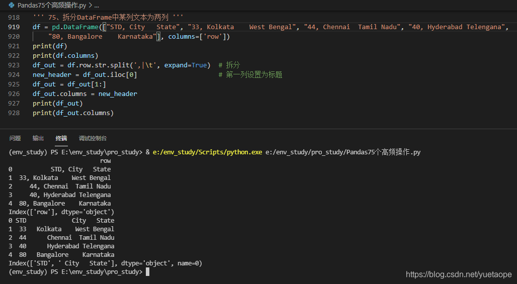The width and height of the screenshot is (517, 284).
Task: Click line number 926 in the gutter
Action: click(x=14, y=93)
